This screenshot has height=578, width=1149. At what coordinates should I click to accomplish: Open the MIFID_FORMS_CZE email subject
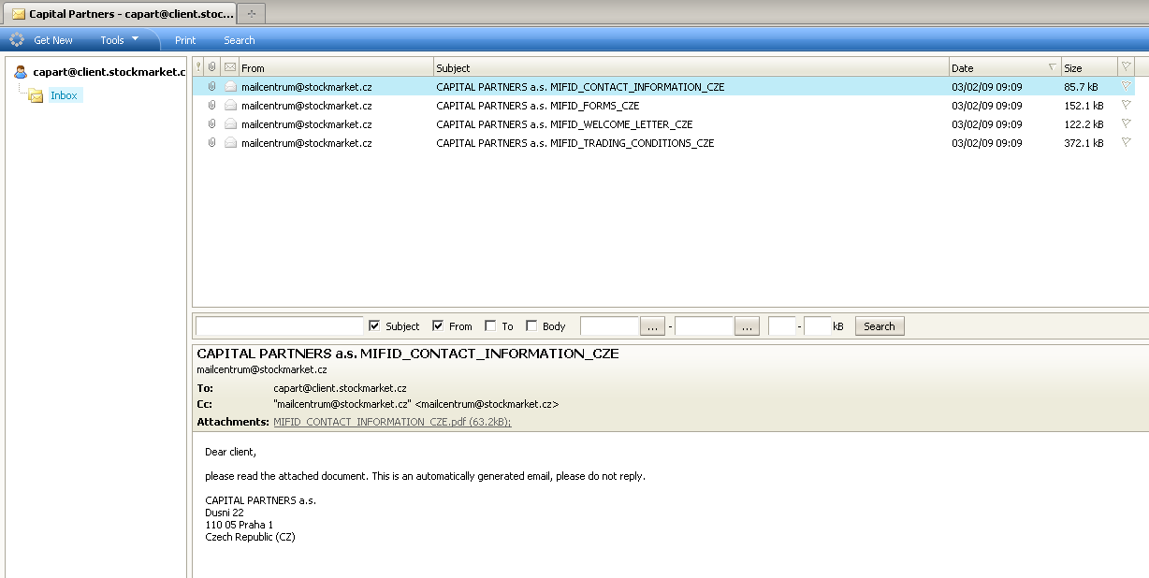click(538, 106)
